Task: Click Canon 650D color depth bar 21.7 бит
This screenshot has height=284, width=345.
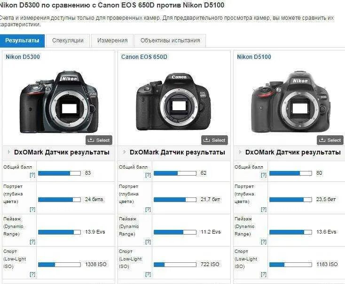Action: (x=175, y=200)
